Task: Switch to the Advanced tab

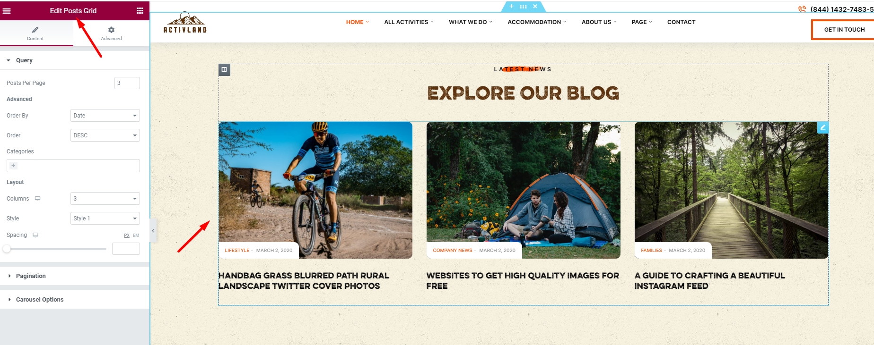Action: (x=111, y=34)
